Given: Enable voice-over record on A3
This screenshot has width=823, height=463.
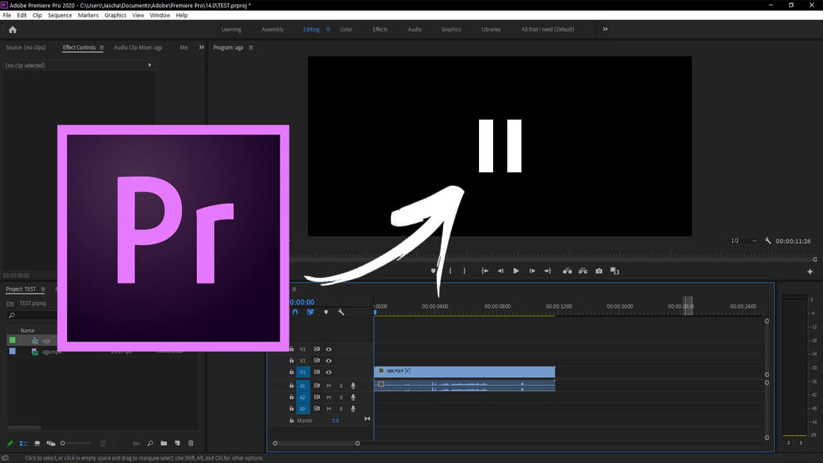Looking at the screenshot, I should (x=353, y=409).
